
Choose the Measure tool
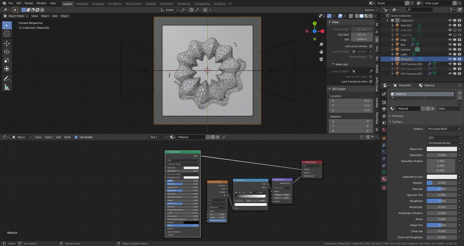coord(7,87)
